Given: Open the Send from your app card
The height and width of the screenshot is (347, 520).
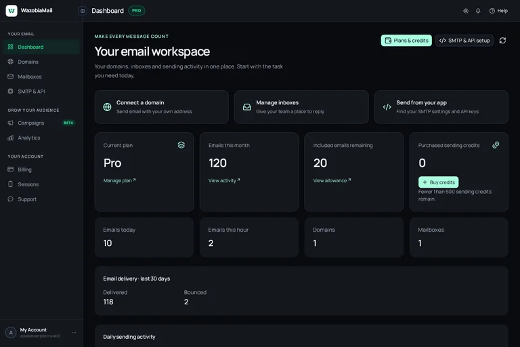Looking at the screenshot, I should (441, 107).
